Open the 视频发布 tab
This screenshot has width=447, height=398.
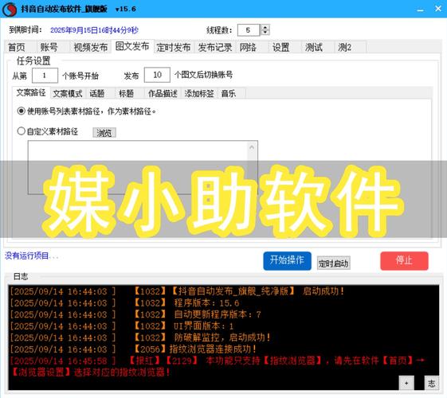click(x=90, y=47)
